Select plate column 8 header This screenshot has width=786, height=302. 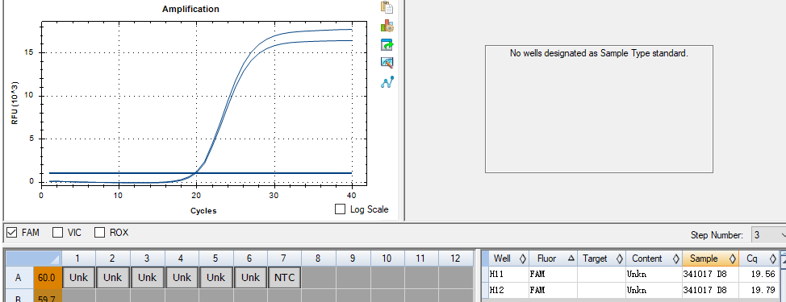[318, 259]
